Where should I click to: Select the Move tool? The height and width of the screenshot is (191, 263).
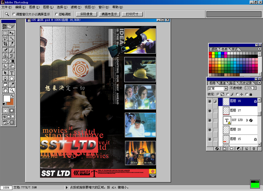[x=12, y=33]
